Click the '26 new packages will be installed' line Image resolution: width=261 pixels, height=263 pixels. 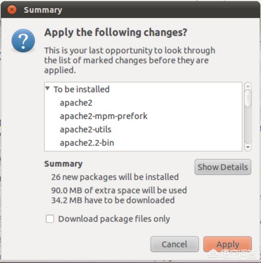[x=115, y=177]
